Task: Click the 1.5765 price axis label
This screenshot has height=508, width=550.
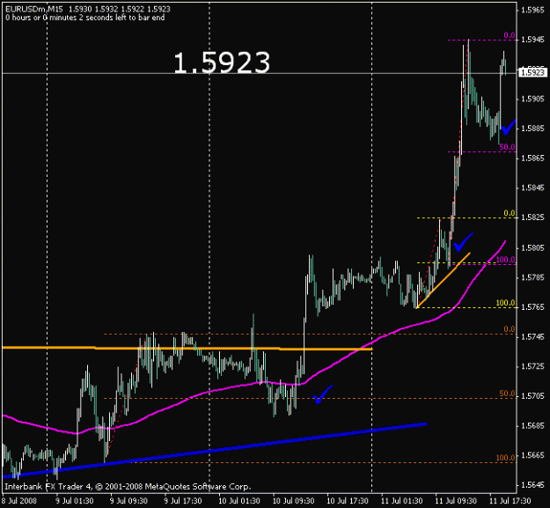Action: click(x=532, y=307)
